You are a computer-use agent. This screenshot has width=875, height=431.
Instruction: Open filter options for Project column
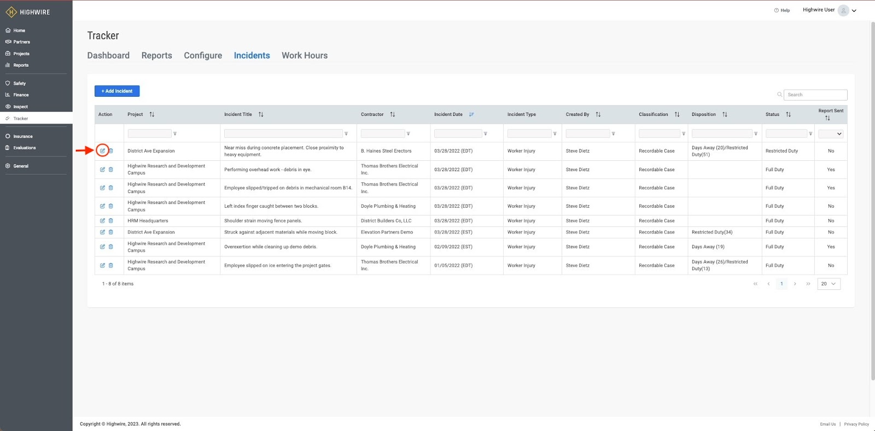point(175,133)
